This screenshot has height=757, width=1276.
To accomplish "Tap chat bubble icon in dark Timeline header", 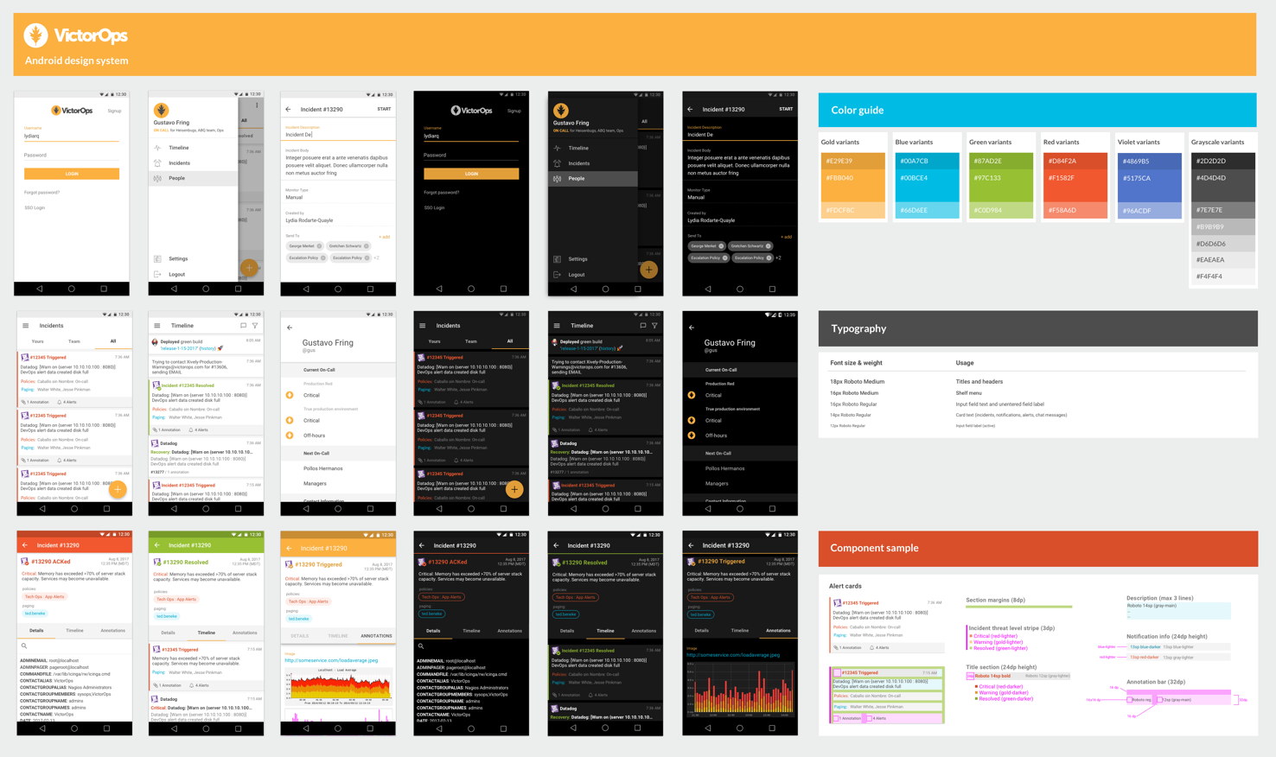I will [x=643, y=326].
